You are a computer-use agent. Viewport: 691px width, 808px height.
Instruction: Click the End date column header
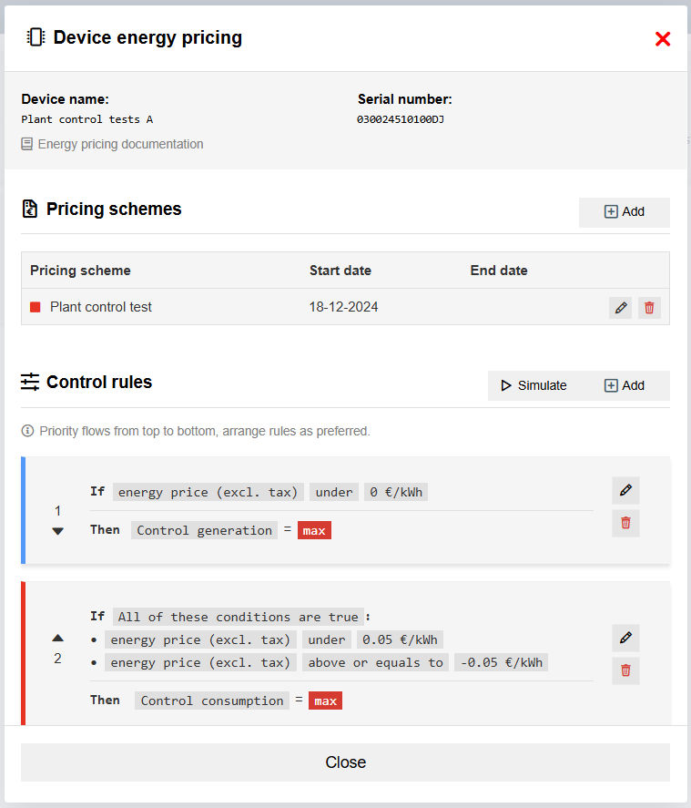point(499,271)
